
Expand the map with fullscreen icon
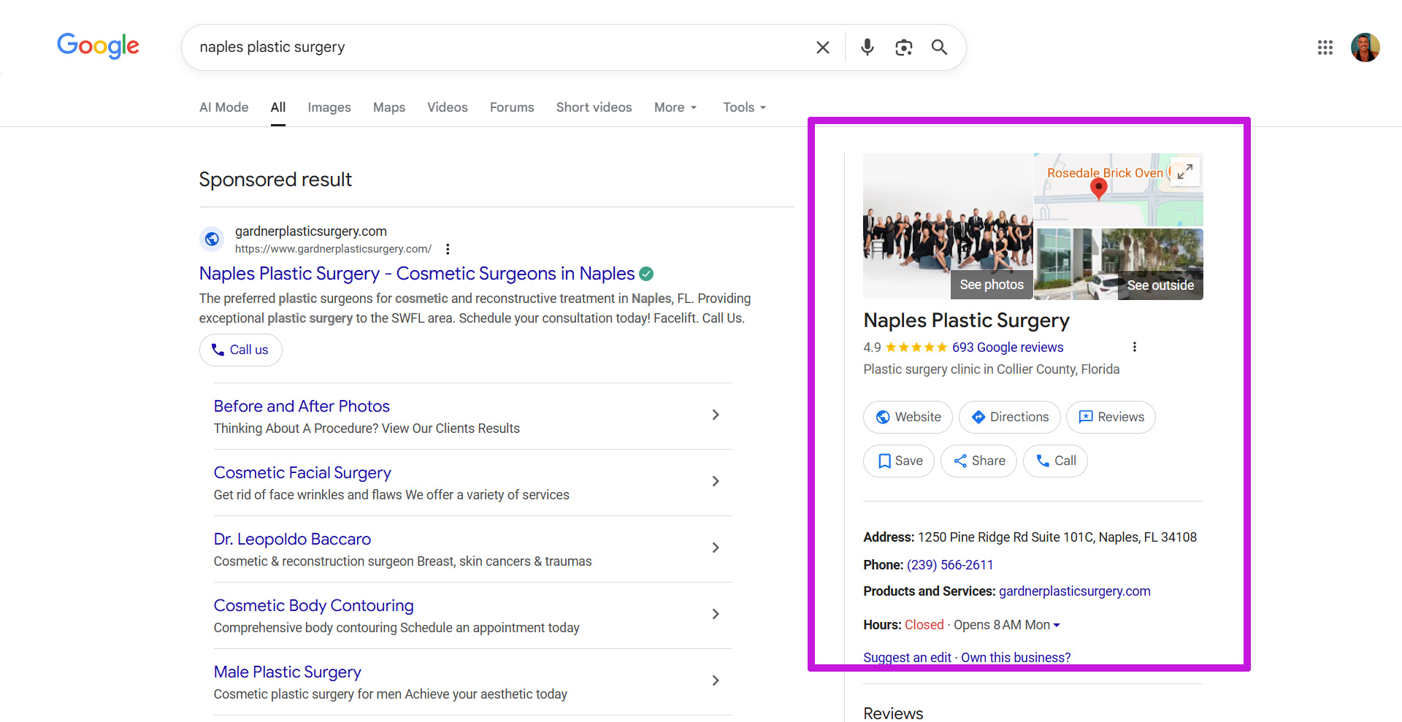click(1184, 172)
